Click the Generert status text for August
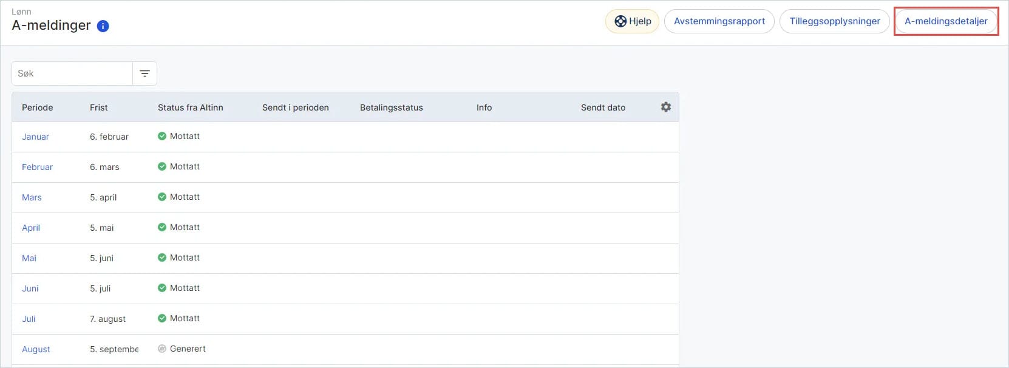The width and height of the screenshot is (1009, 368). (x=188, y=349)
